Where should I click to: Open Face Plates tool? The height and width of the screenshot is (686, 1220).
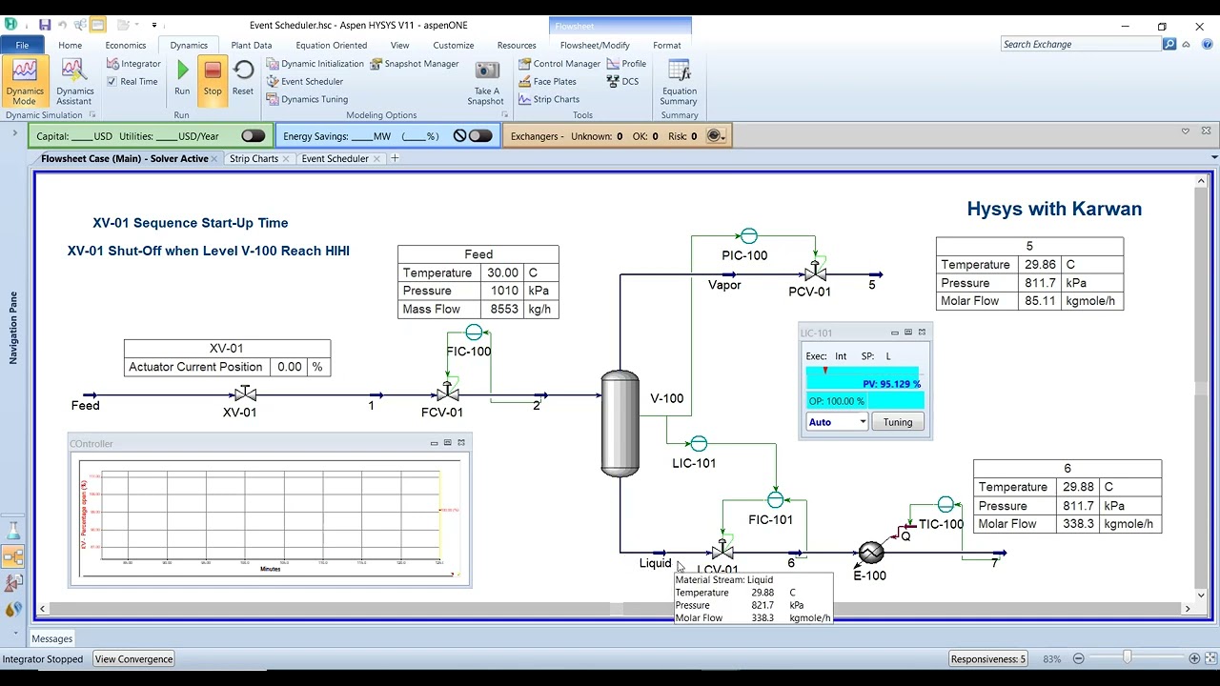point(547,82)
